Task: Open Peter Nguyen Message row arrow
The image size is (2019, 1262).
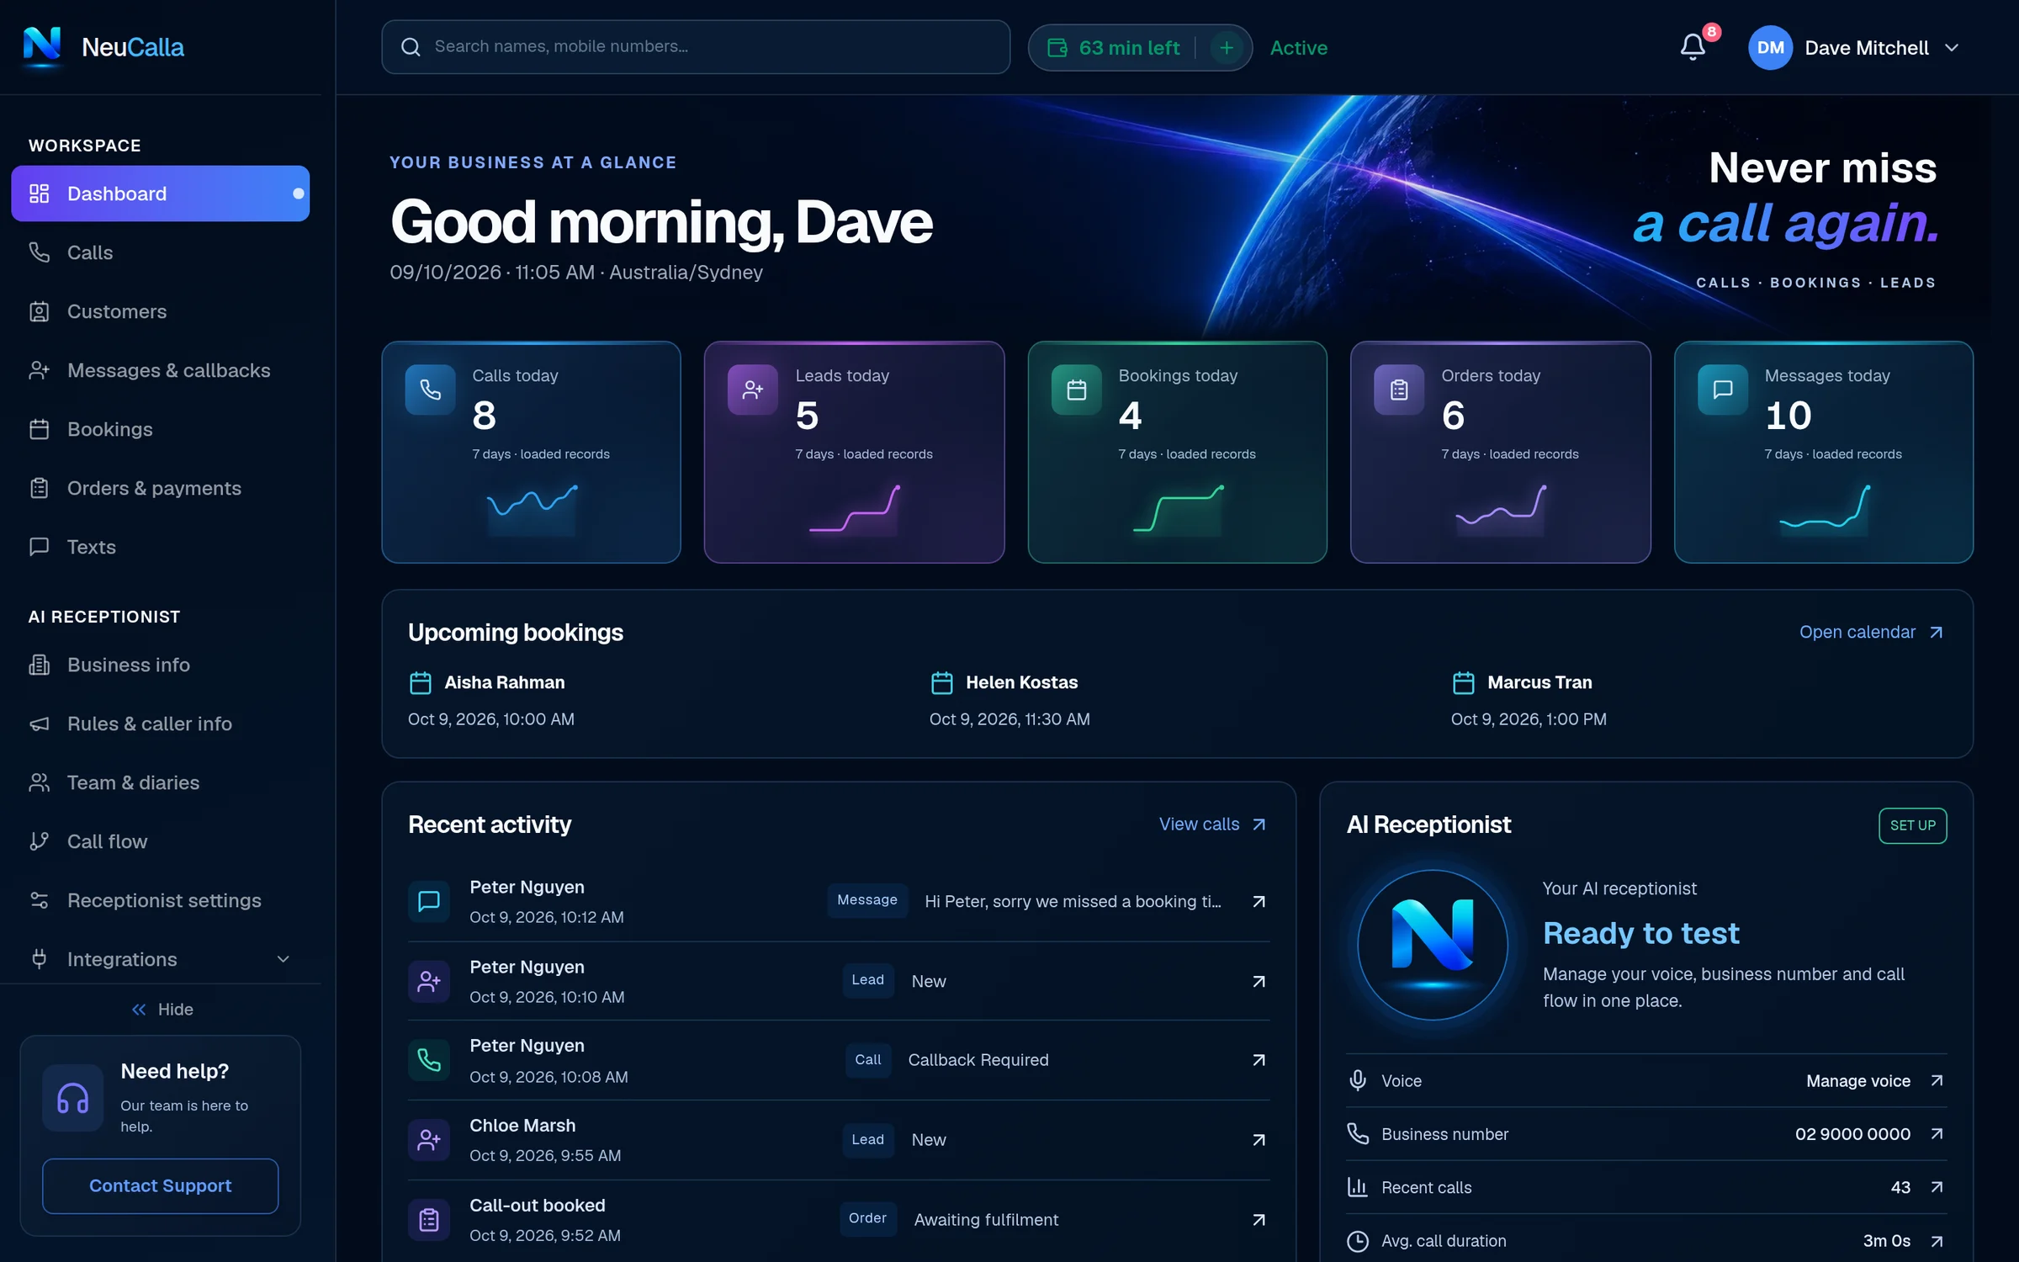Action: pyautogui.click(x=1259, y=901)
